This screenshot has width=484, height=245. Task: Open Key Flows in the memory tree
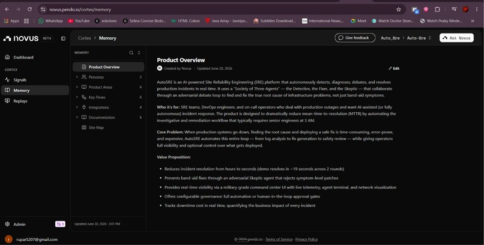(x=97, y=97)
